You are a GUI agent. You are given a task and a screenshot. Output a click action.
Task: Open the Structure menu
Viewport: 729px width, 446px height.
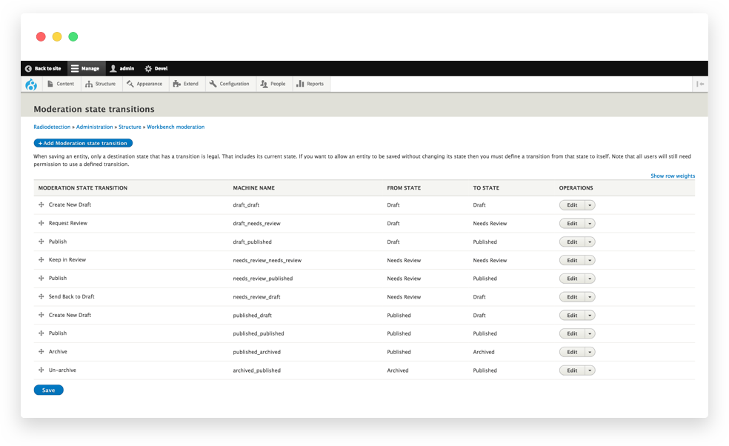(x=101, y=84)
